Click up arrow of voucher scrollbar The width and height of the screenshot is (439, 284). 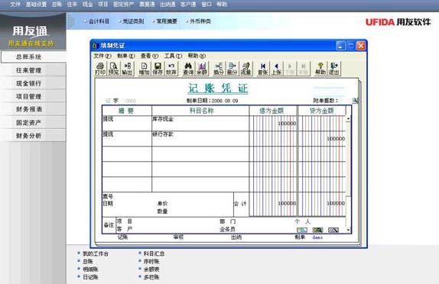348,119
